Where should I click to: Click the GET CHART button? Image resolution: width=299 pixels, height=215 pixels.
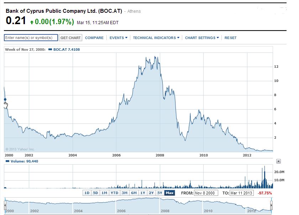pyautogui.click(x=70, y=38)
